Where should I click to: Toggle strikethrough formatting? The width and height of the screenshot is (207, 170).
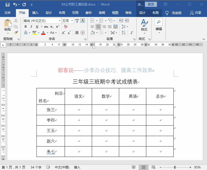click(x=46, y=27)
